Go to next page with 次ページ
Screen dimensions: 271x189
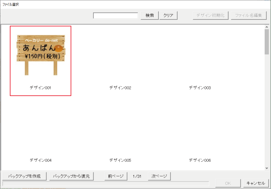pyautogui.click(x=159, y=176)
